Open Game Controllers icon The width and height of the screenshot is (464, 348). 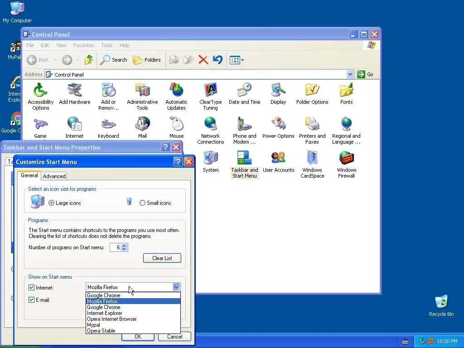[40, 128]
